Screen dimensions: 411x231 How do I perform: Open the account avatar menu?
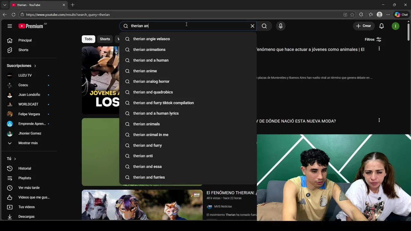(396, 26)
